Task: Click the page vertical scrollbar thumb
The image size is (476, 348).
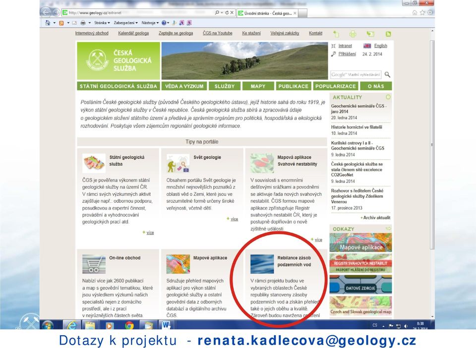Action: (432, 144)
